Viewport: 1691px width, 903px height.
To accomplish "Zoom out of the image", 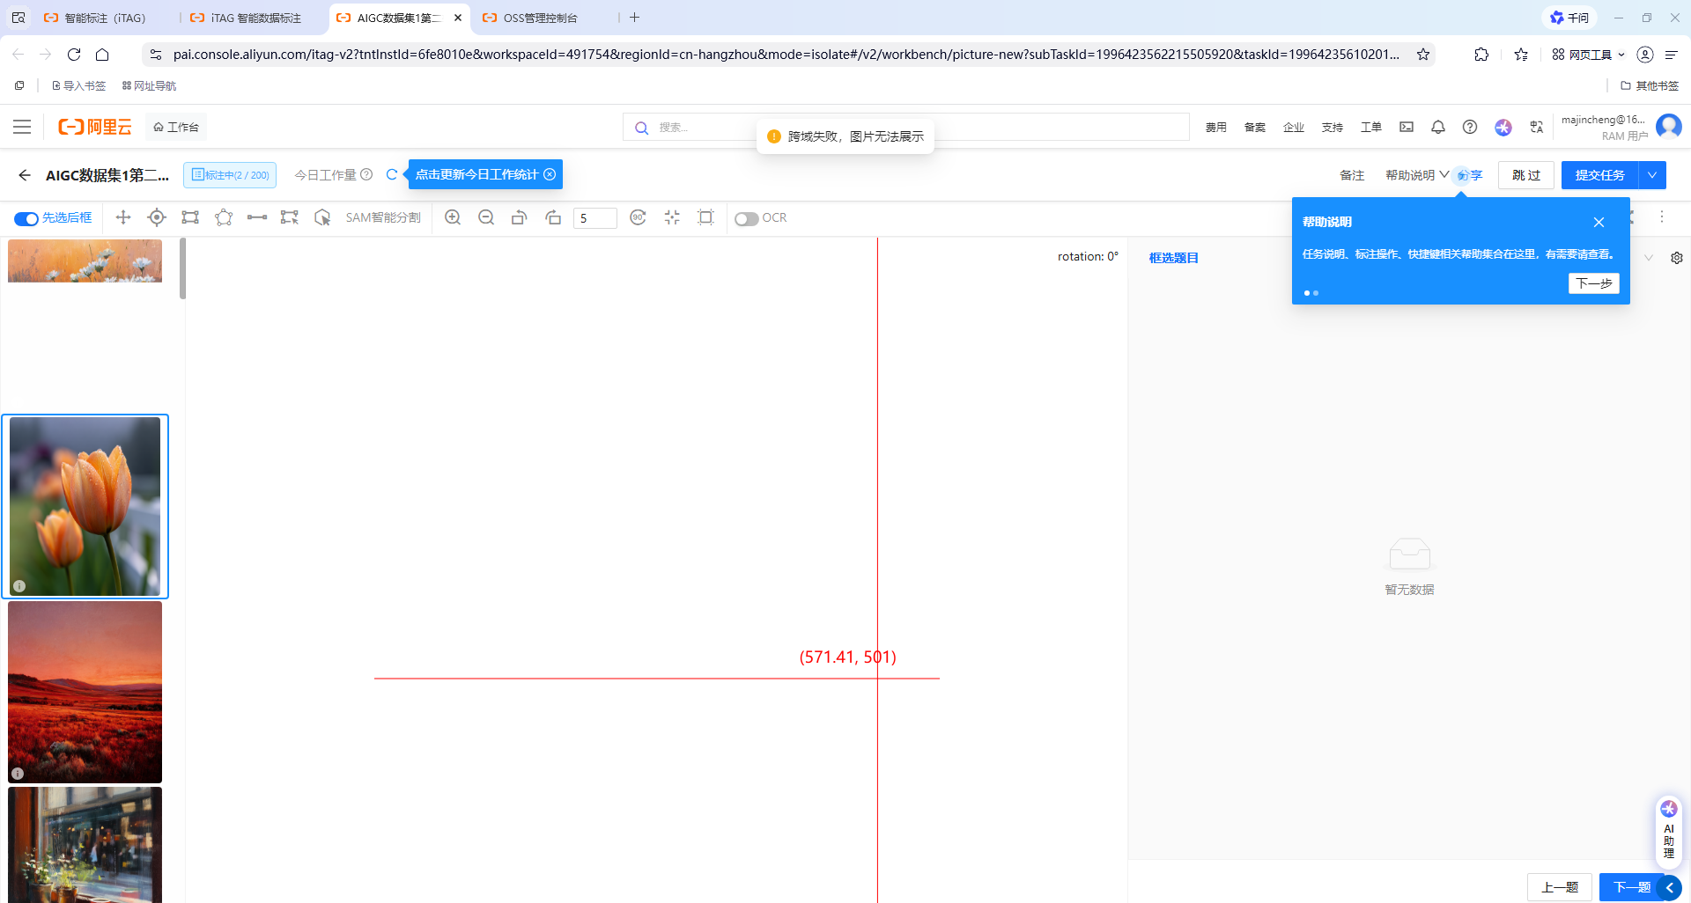I will click(486, 217).
